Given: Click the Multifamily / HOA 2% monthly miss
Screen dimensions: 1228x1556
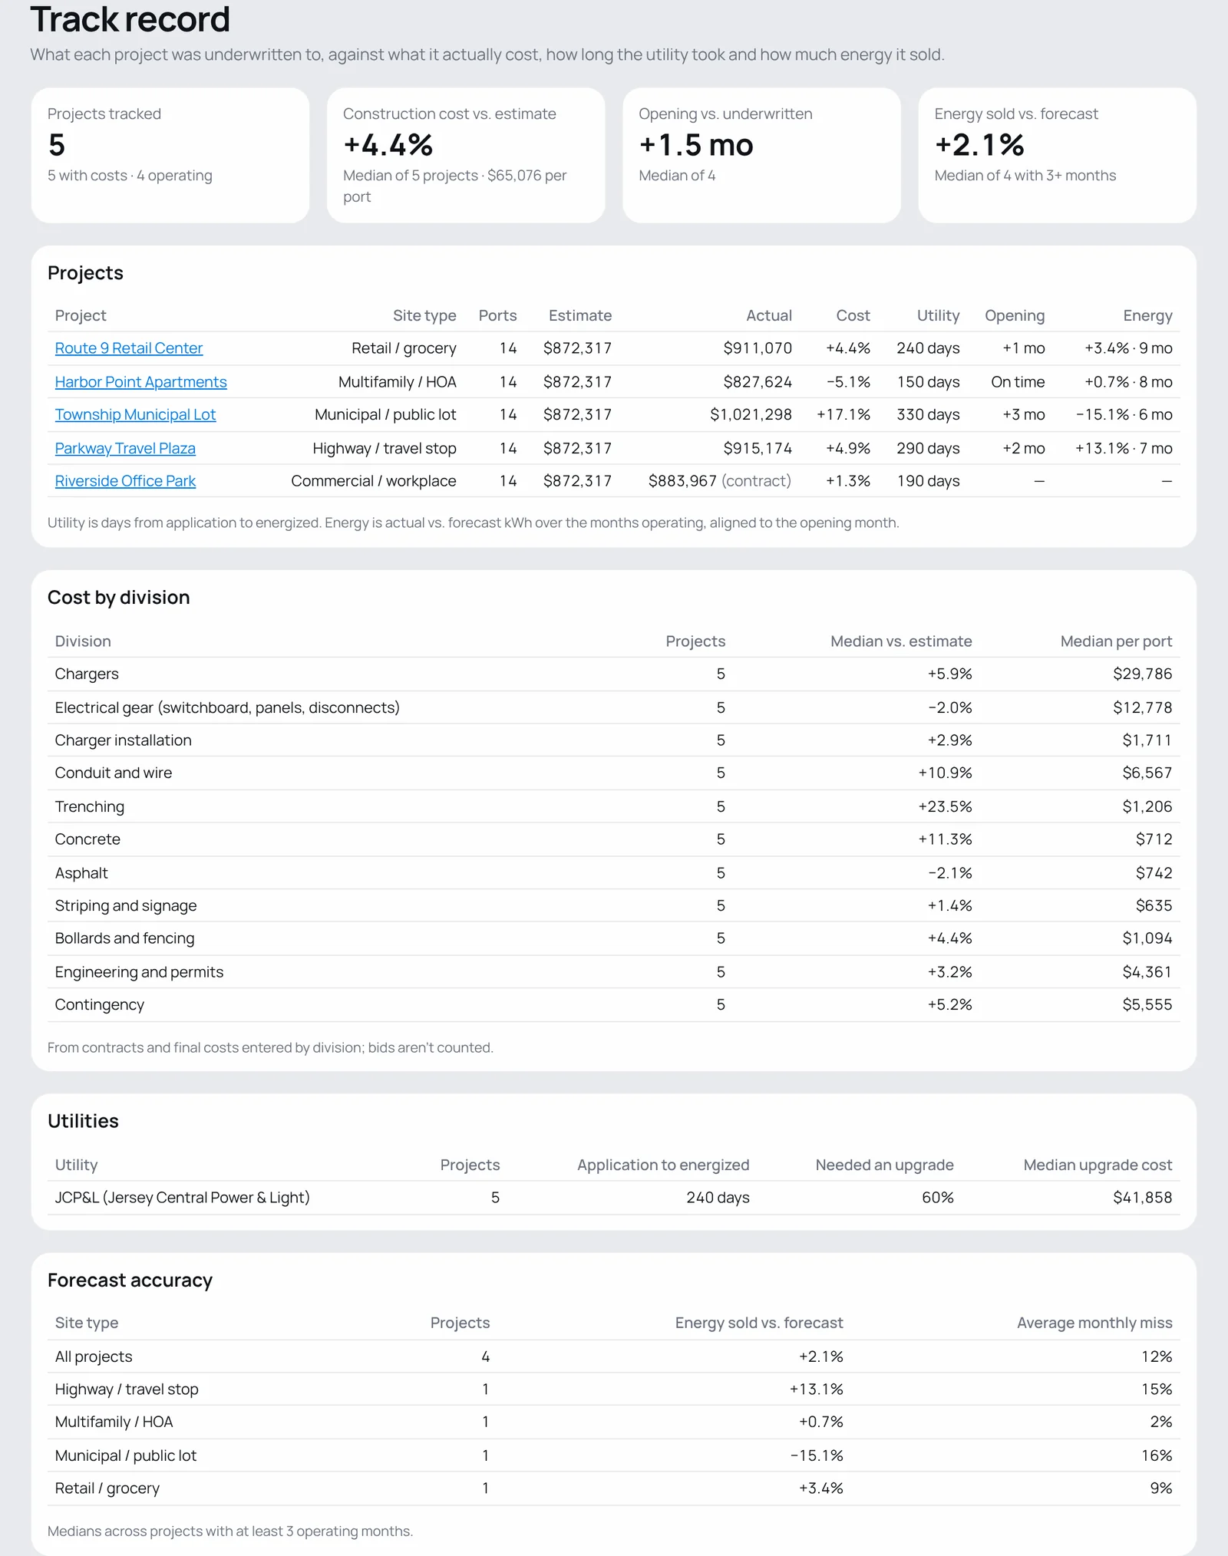Looking at the screenshot, I should point(1161,1422).
